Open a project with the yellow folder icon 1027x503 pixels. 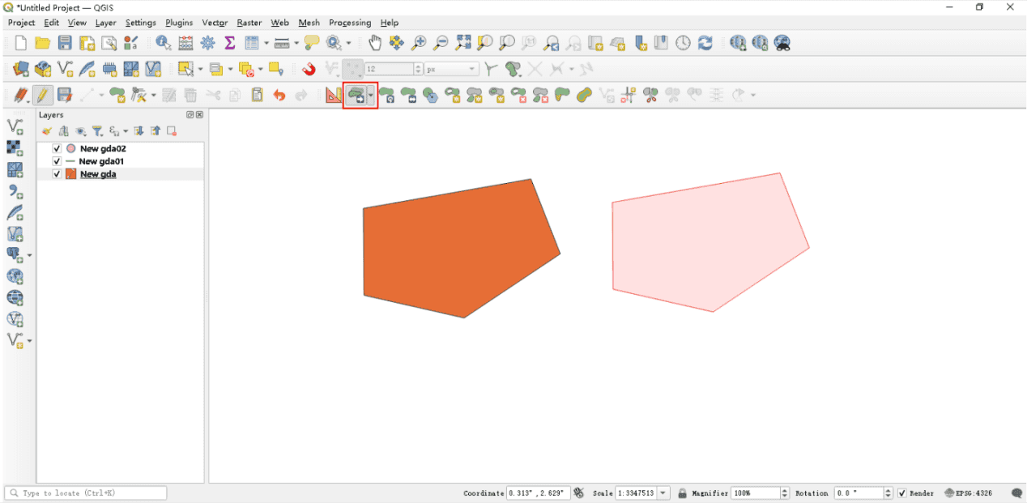(x=43, y=43)
